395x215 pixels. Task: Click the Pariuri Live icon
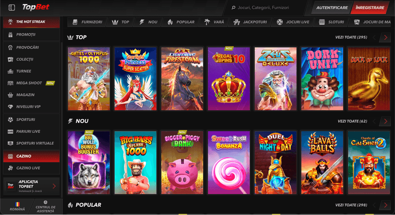point(10,132)
